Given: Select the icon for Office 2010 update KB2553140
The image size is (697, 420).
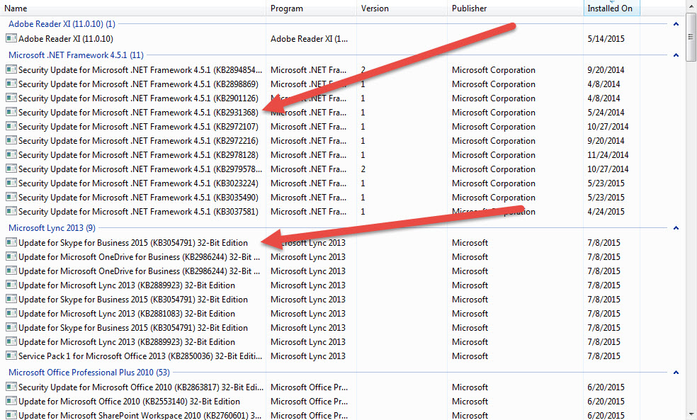Looking at the screenshot, I should coord(11,401).
